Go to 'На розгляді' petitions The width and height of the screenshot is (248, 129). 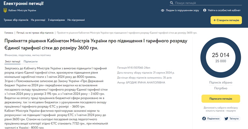(38, 20)
